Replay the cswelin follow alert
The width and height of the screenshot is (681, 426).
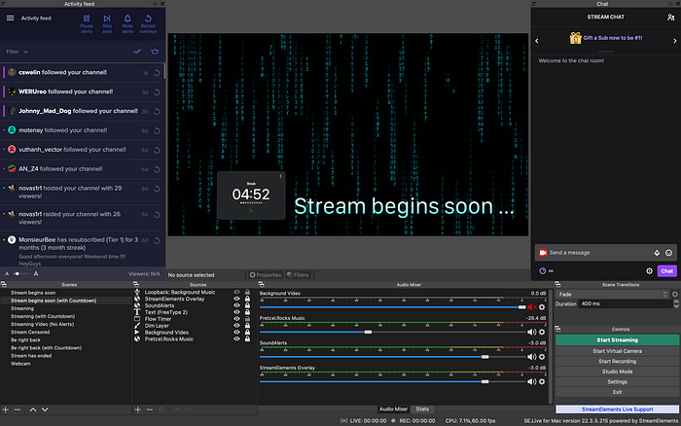(x=157, y=73)
